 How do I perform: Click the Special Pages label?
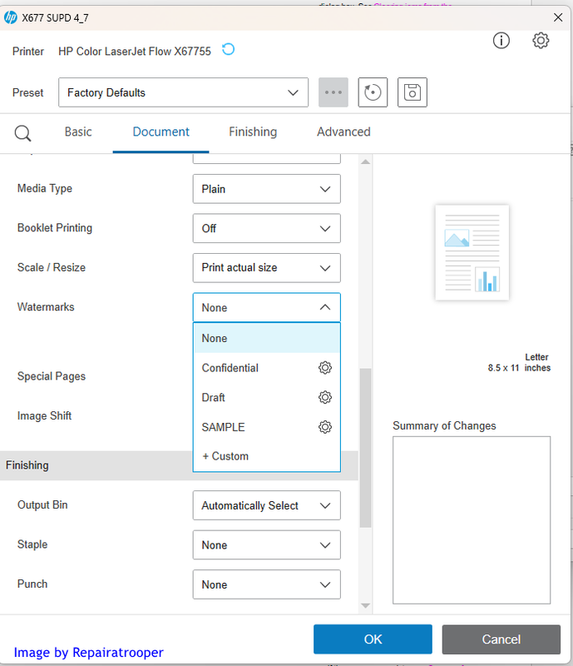point(52,376)
